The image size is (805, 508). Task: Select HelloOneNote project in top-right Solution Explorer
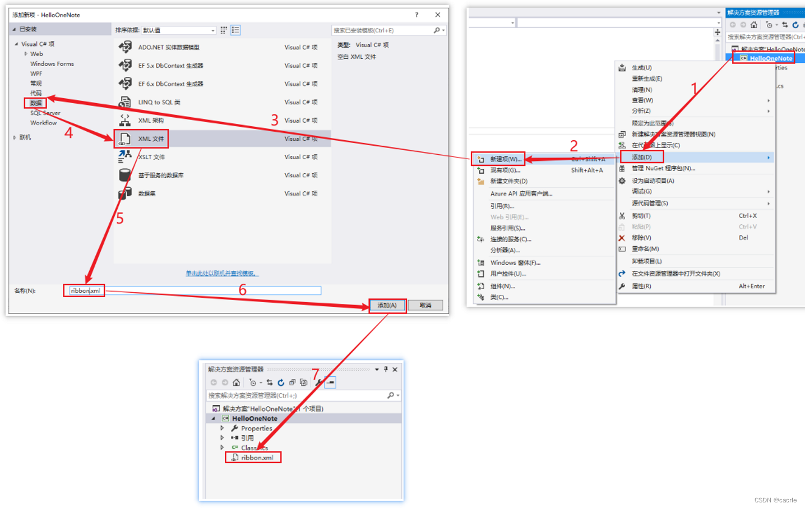(x=771, y=58)
